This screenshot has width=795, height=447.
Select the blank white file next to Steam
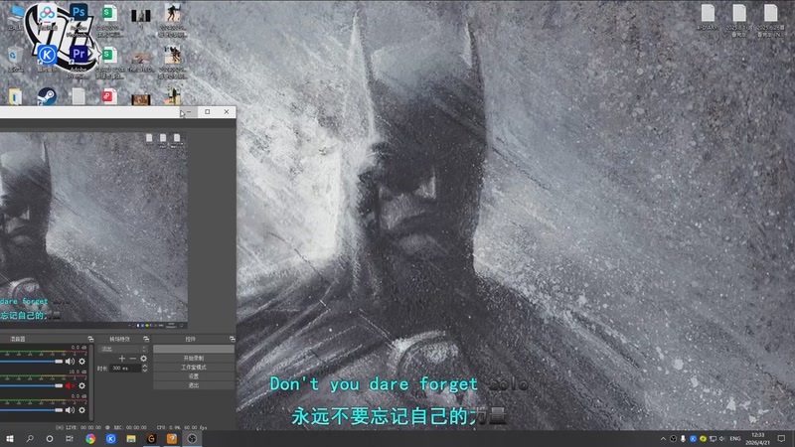pyautogui.click(x=79, y=96)
